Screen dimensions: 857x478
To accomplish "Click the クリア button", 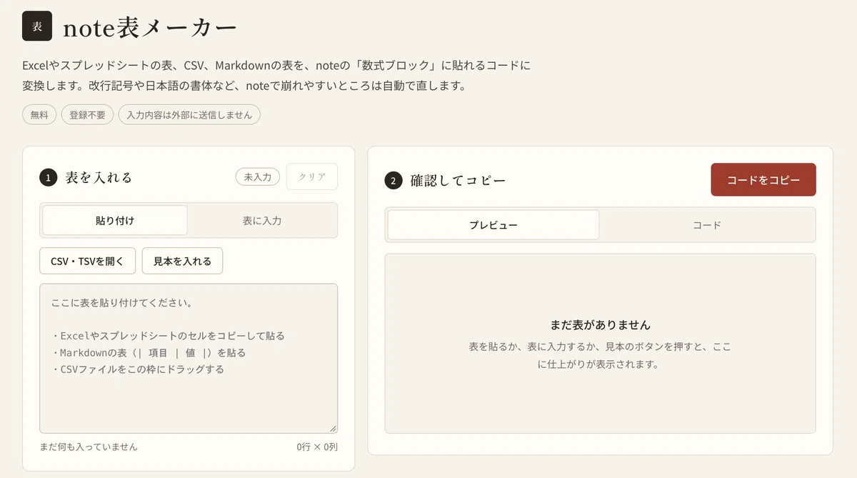I will (x=312, y=177).
